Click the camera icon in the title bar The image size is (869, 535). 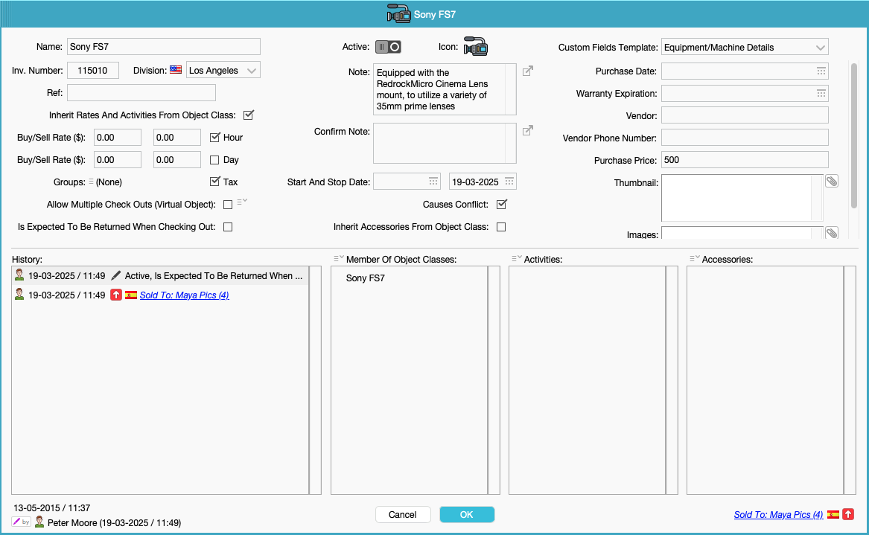[x=398, y=14]
